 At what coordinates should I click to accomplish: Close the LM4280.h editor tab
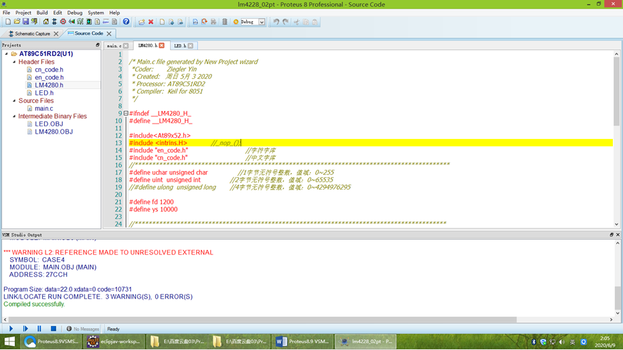pos(162,45)
